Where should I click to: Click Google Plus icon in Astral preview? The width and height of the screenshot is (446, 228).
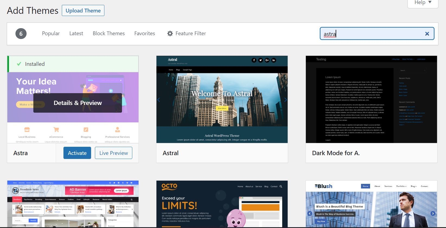tap(267, 60)
